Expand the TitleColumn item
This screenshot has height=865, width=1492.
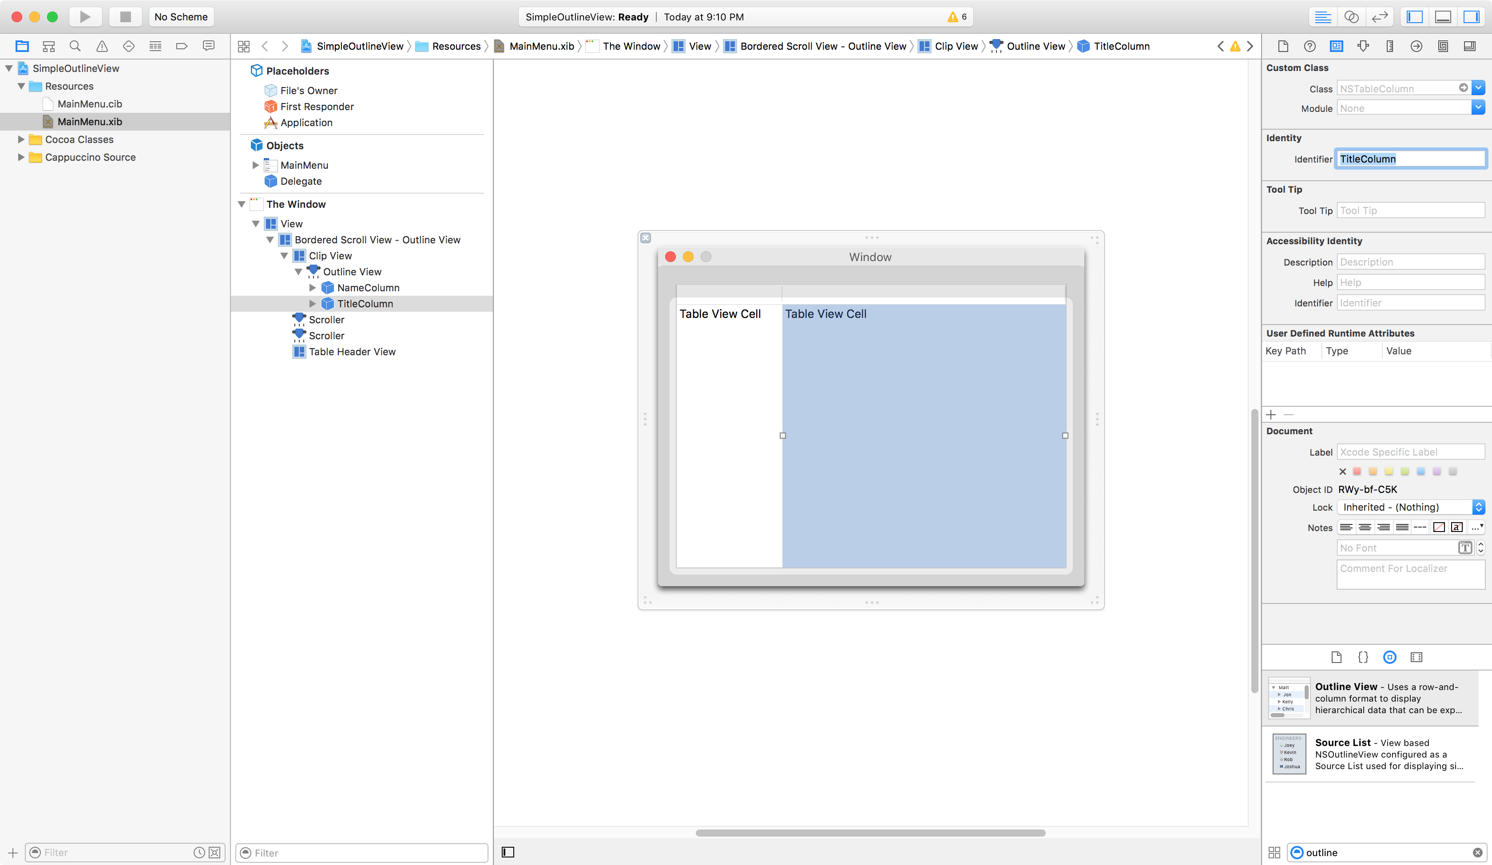tap(313, 303)
